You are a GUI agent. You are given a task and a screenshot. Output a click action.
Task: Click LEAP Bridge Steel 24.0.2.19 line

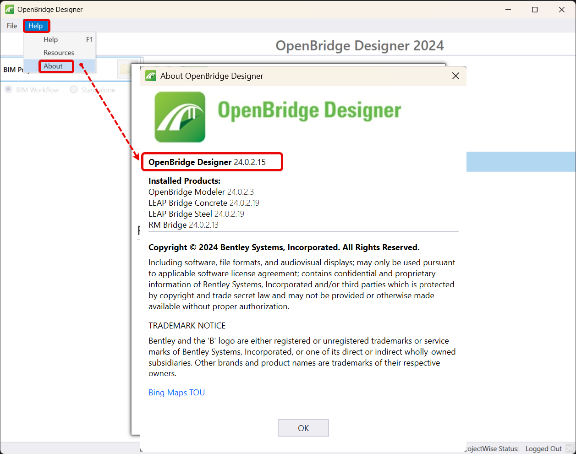(x=196, y=214)
